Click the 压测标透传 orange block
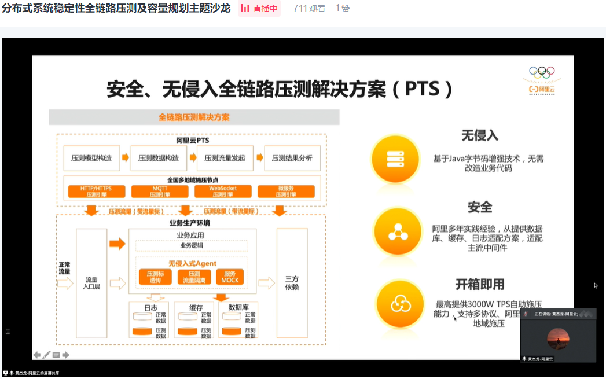This screenshot has height=379, width=606. click(155, 277)
